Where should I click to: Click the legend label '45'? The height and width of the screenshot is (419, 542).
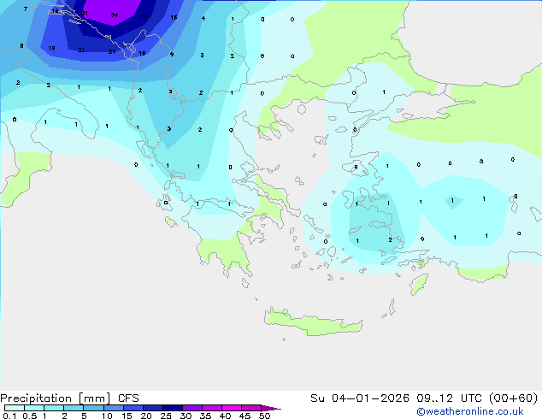pyautogui.click(x=244, y=416)
